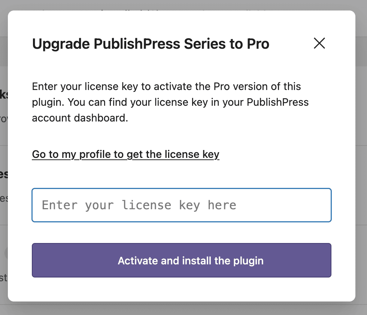This screenshot has height=315, width=367.
Task: Click 'Go to my profile to get the license key'
Action: [x=126, y=154]
